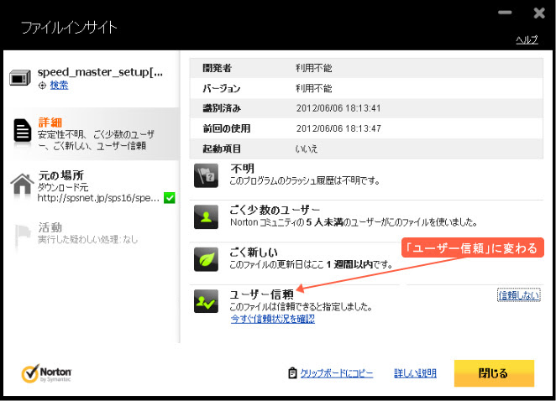Screen dimensions: 556x401
Task: Click クリップボードにコピー link
Action: coord(336,373)
